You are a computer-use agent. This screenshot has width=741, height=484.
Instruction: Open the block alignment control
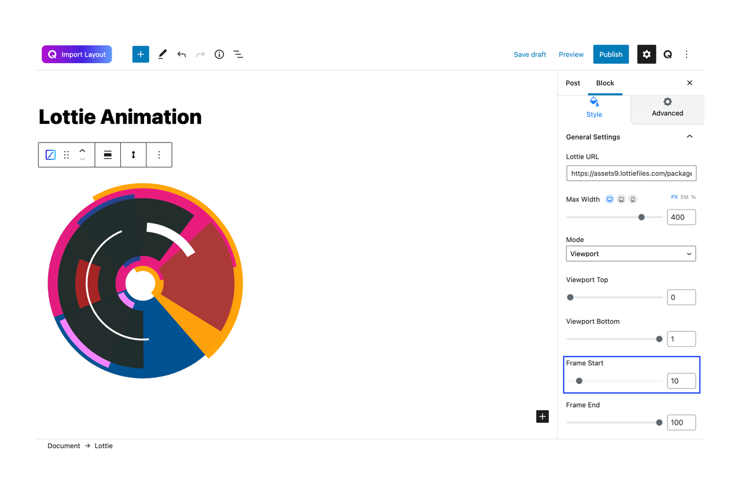[x=108, y=155]
